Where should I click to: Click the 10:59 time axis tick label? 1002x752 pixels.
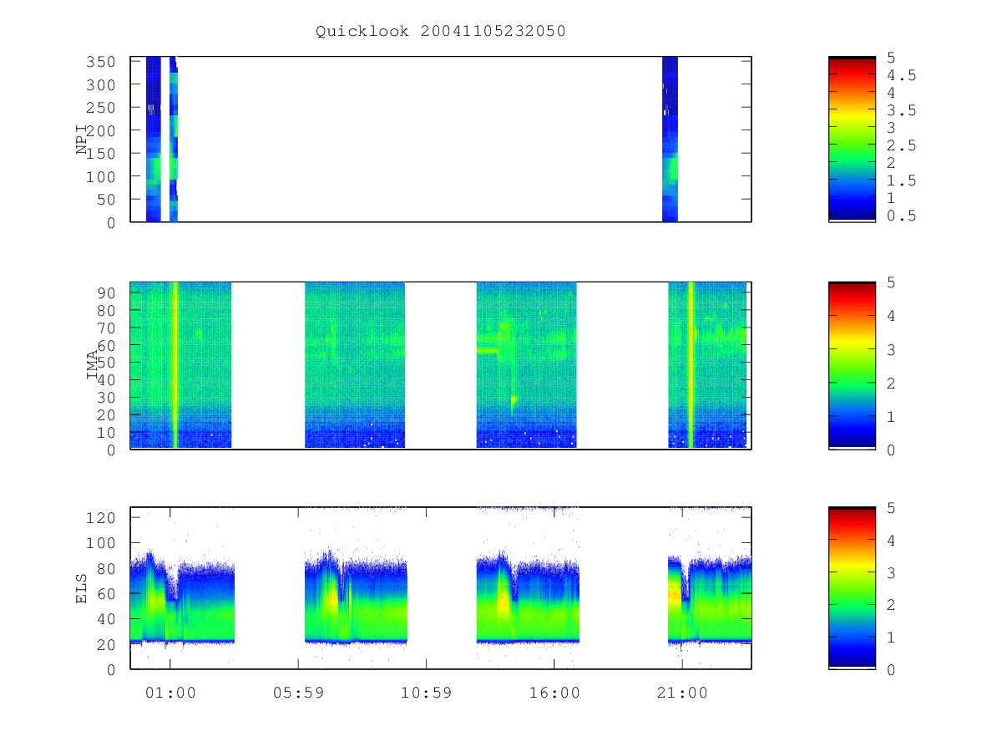[426, 693]
